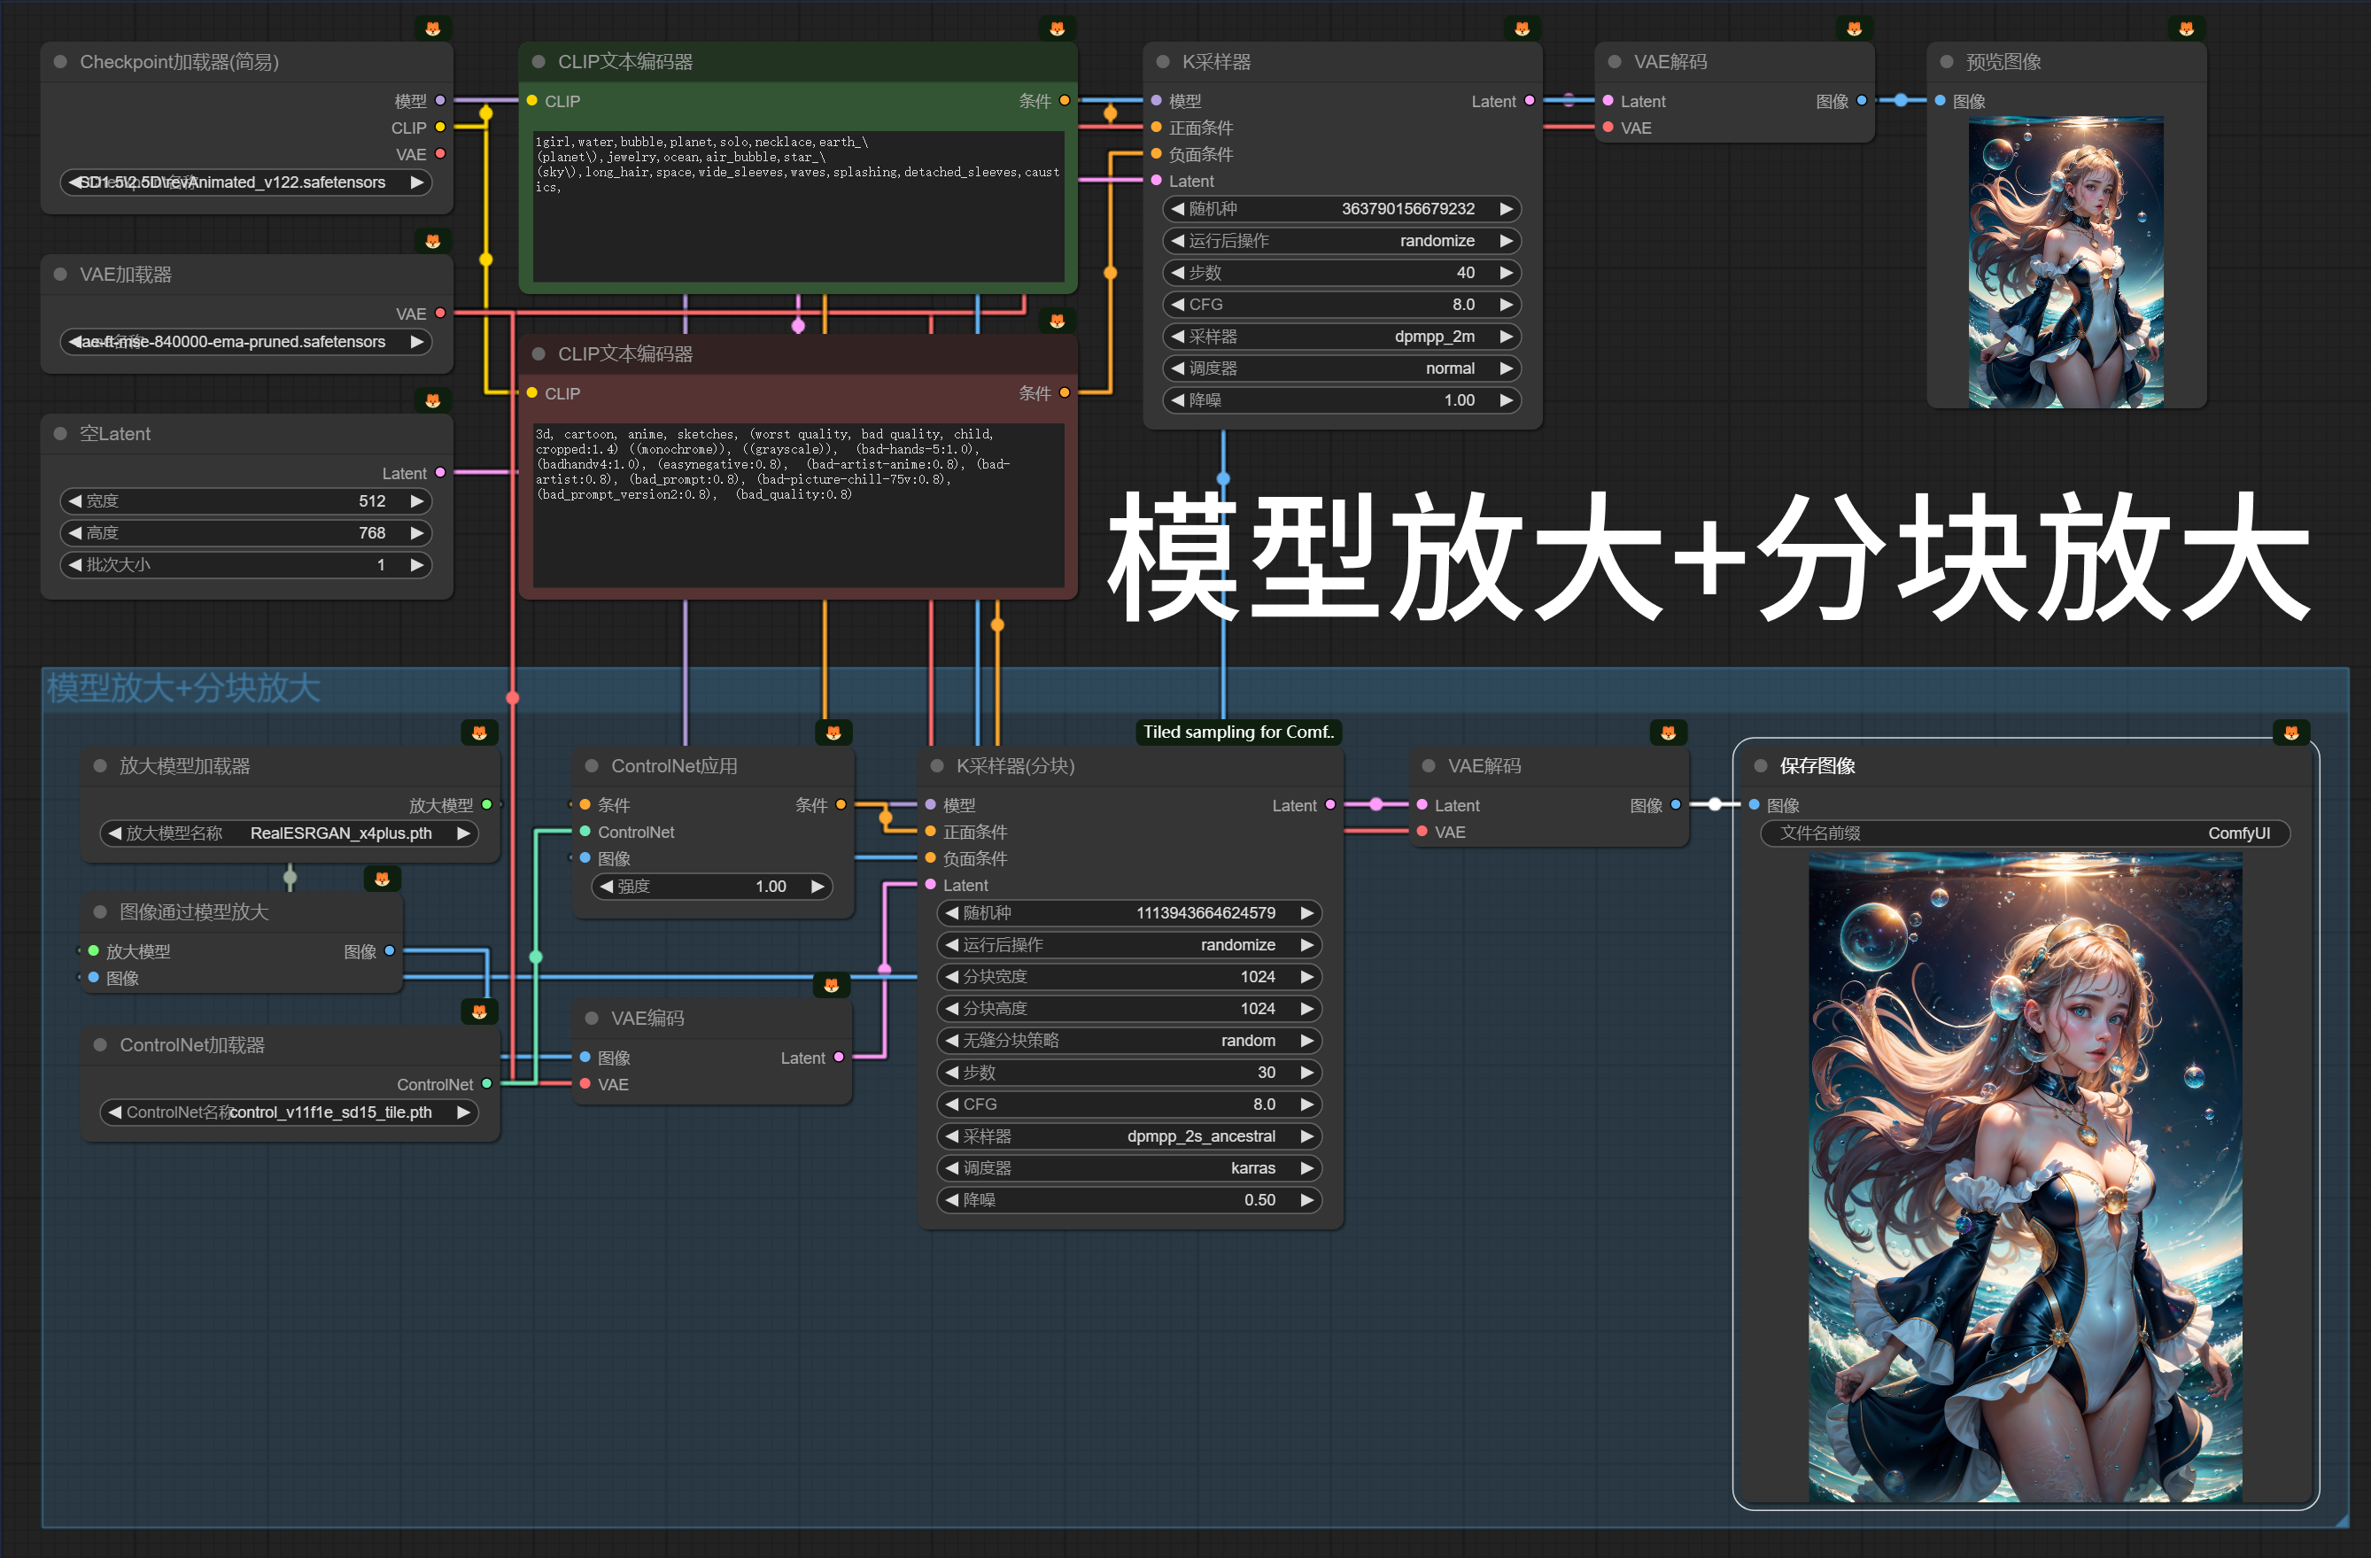Click the Tiled sampling for Comf.. badge label
The width and height of the screenshot is (2371, 1558).
coord(1237,732)
